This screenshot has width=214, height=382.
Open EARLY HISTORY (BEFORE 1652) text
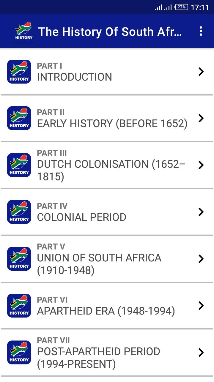[112, 124]
